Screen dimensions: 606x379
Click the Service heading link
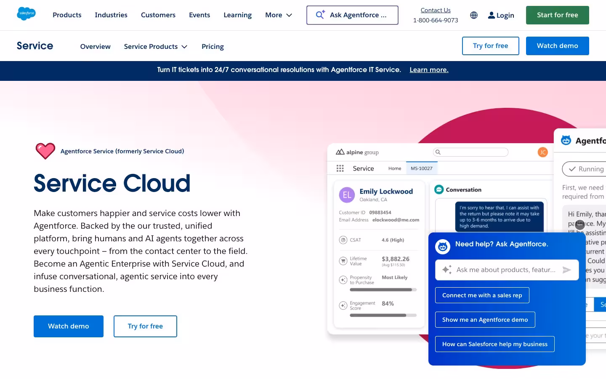coord(35,46)
